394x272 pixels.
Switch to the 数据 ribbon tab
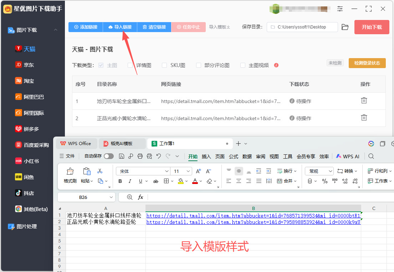pyautogui.click(x=247, y=156)
